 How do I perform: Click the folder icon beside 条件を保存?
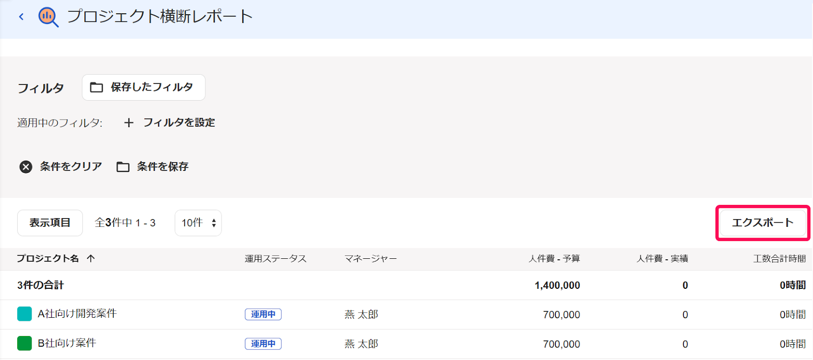point(123,167)
